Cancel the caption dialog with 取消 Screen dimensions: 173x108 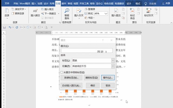click(x=108, y=85)
